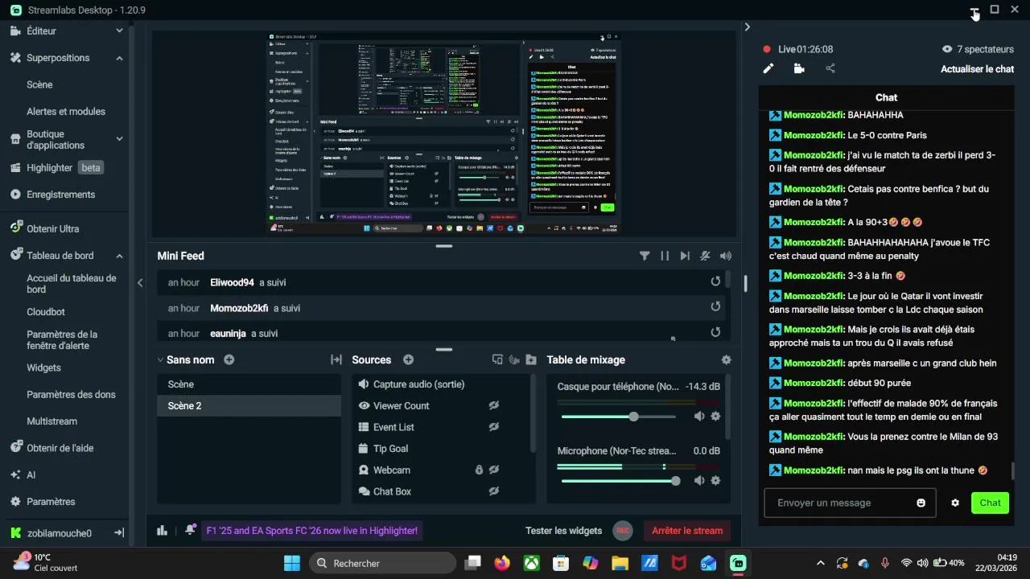Show the hidden Chat Box source
The image size is (1030, 579).
(494, 491)
